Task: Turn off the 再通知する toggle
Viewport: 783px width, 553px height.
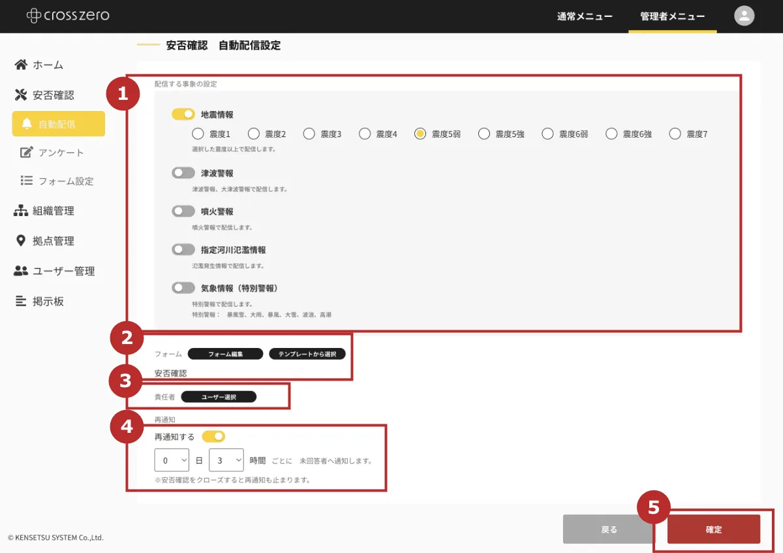Action: pos(213,436)
